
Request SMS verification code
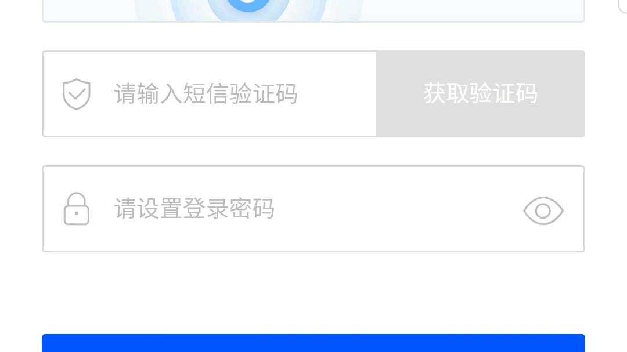point(480,94)
